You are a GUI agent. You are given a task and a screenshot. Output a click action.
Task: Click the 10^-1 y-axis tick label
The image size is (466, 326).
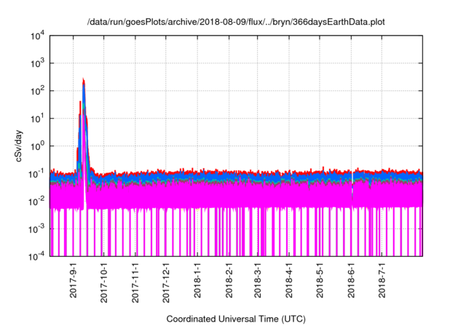(36, 174)
